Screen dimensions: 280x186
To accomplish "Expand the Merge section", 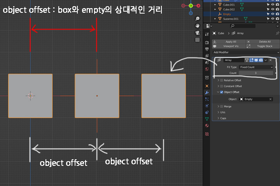I will click(218, 107).
